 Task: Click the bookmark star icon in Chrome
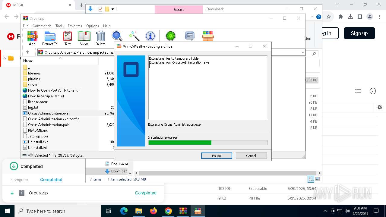coord(329,17)
